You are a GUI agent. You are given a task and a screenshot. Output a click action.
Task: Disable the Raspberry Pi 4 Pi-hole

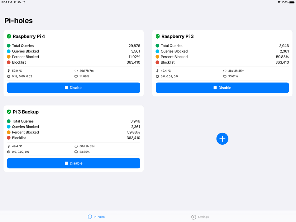[x=74, y=88]
